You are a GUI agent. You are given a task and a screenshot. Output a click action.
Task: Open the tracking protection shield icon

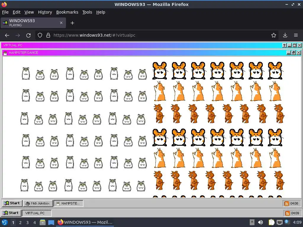pos(40,35)
